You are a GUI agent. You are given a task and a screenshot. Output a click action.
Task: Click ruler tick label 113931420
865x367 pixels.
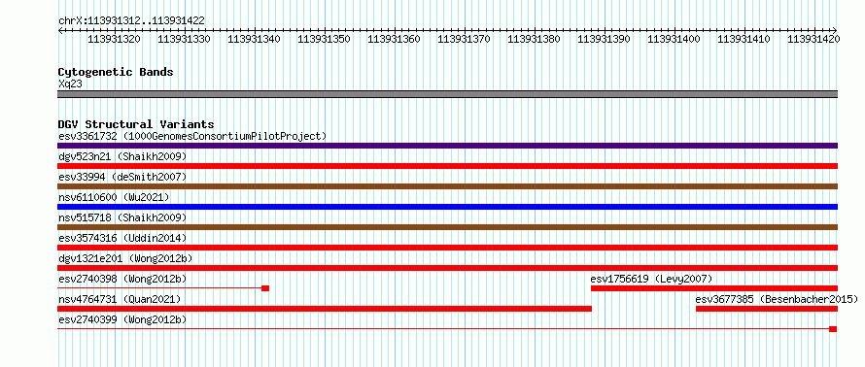[813, 39]
